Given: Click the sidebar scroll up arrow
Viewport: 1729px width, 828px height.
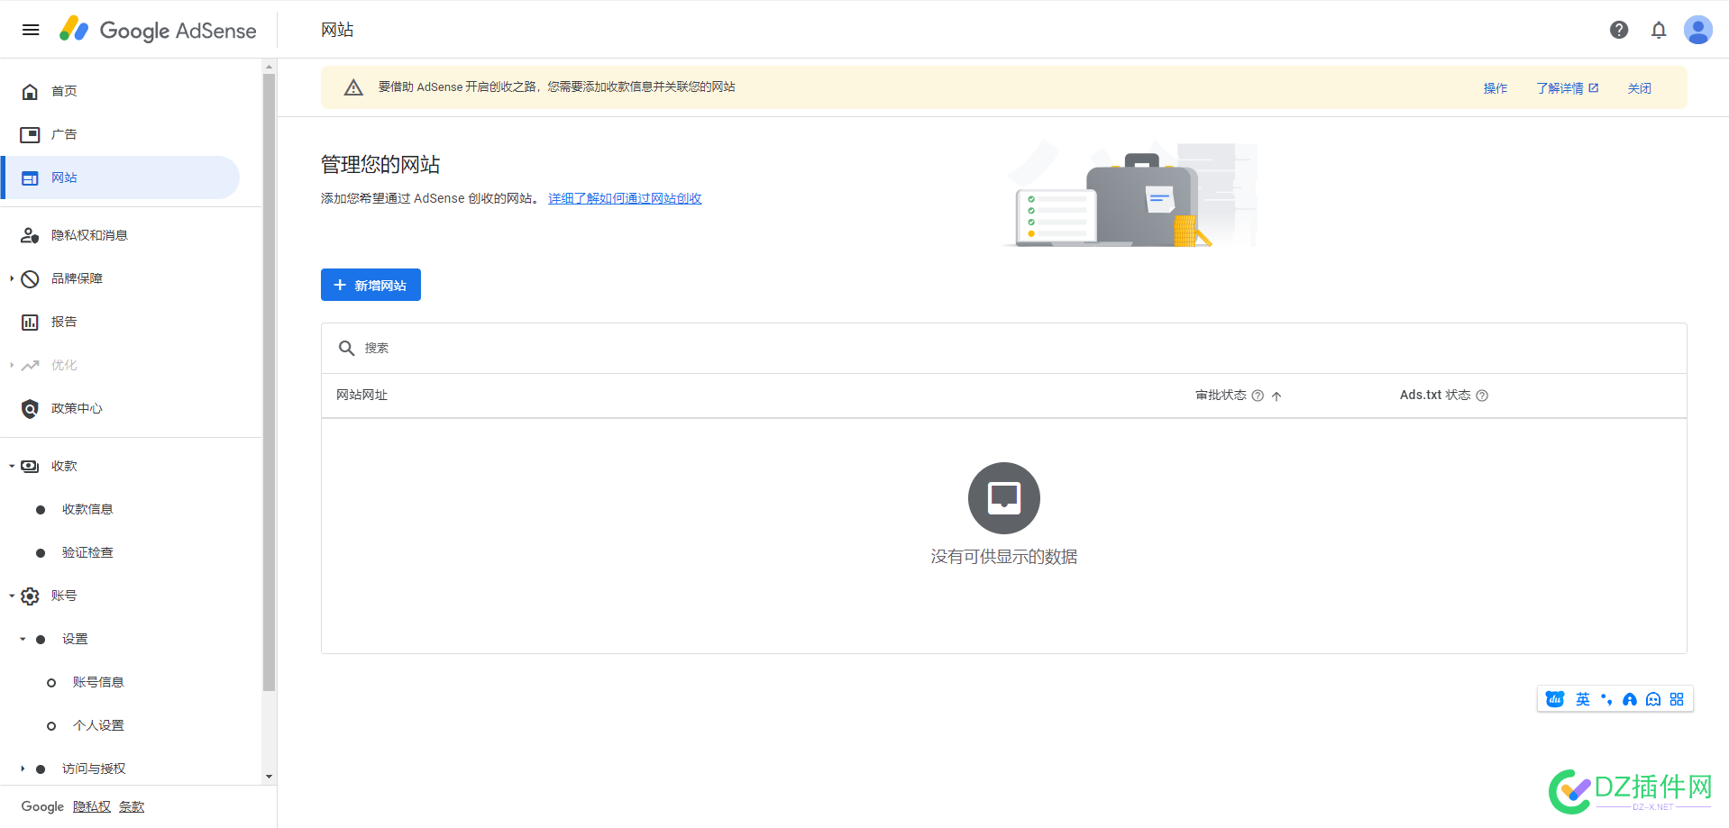Looking at the screenshot, I should coord(269,67).
